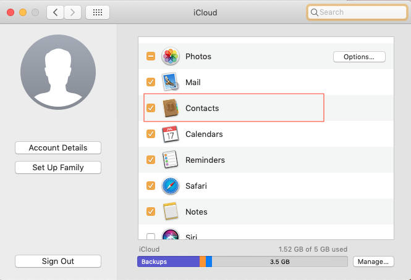Click the Reminders list icon
Viewport: 411px width, 280px height.
click(x=171, y=160)
